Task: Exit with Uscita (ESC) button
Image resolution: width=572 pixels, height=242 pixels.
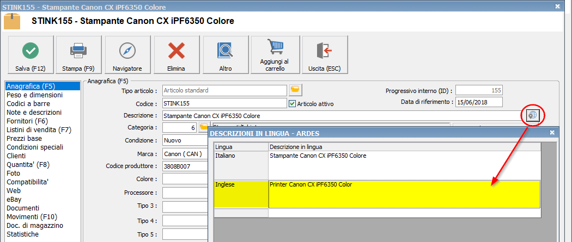Action: 325,54
